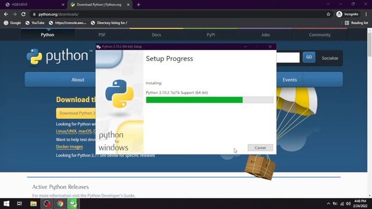Open the Docker images link
This screenshot has height=209, width=372.
69,147
